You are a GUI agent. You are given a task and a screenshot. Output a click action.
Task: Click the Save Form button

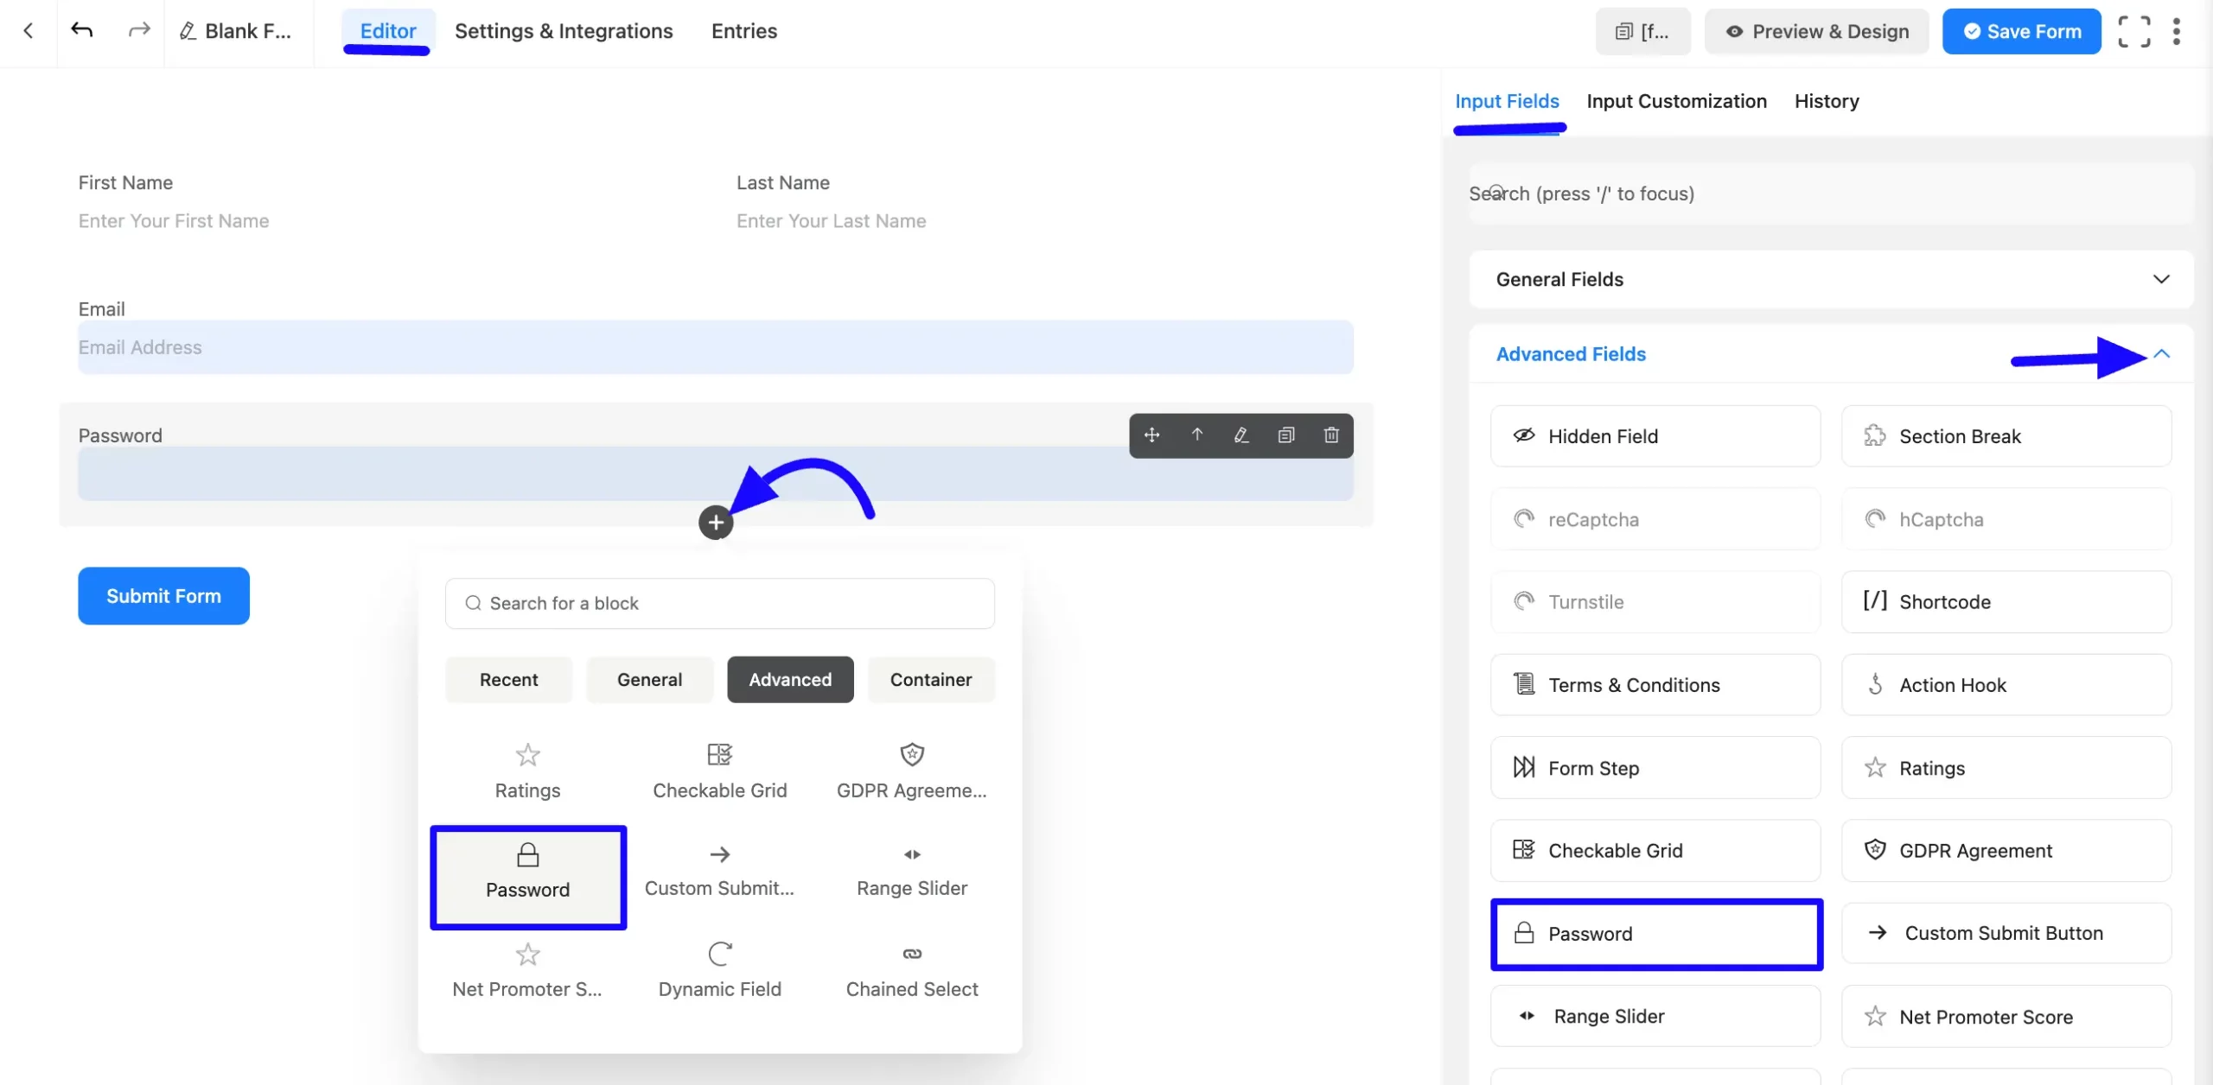(2021, 30)
